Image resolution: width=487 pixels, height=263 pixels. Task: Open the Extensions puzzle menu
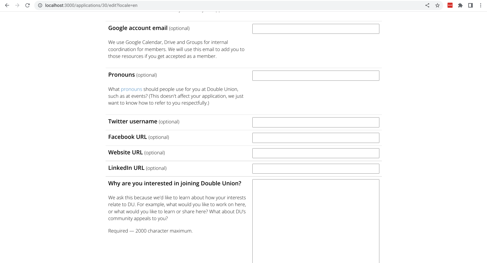click(460, 5)
